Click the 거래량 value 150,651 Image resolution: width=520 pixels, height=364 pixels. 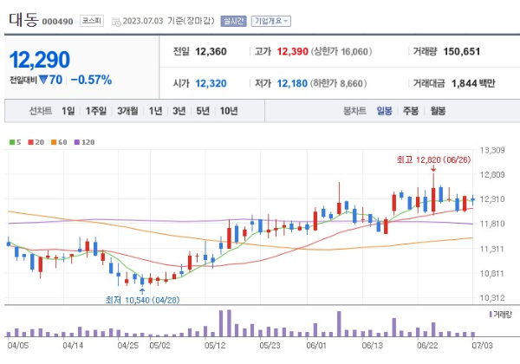(462, 51)
